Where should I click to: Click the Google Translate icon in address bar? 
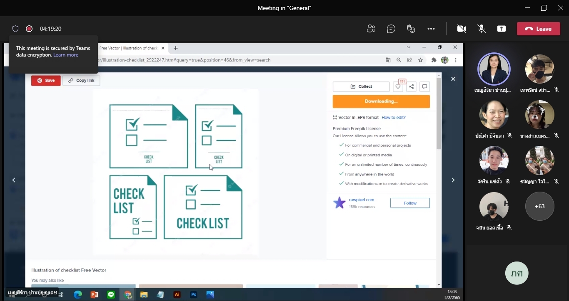click(x=388, y=60)
